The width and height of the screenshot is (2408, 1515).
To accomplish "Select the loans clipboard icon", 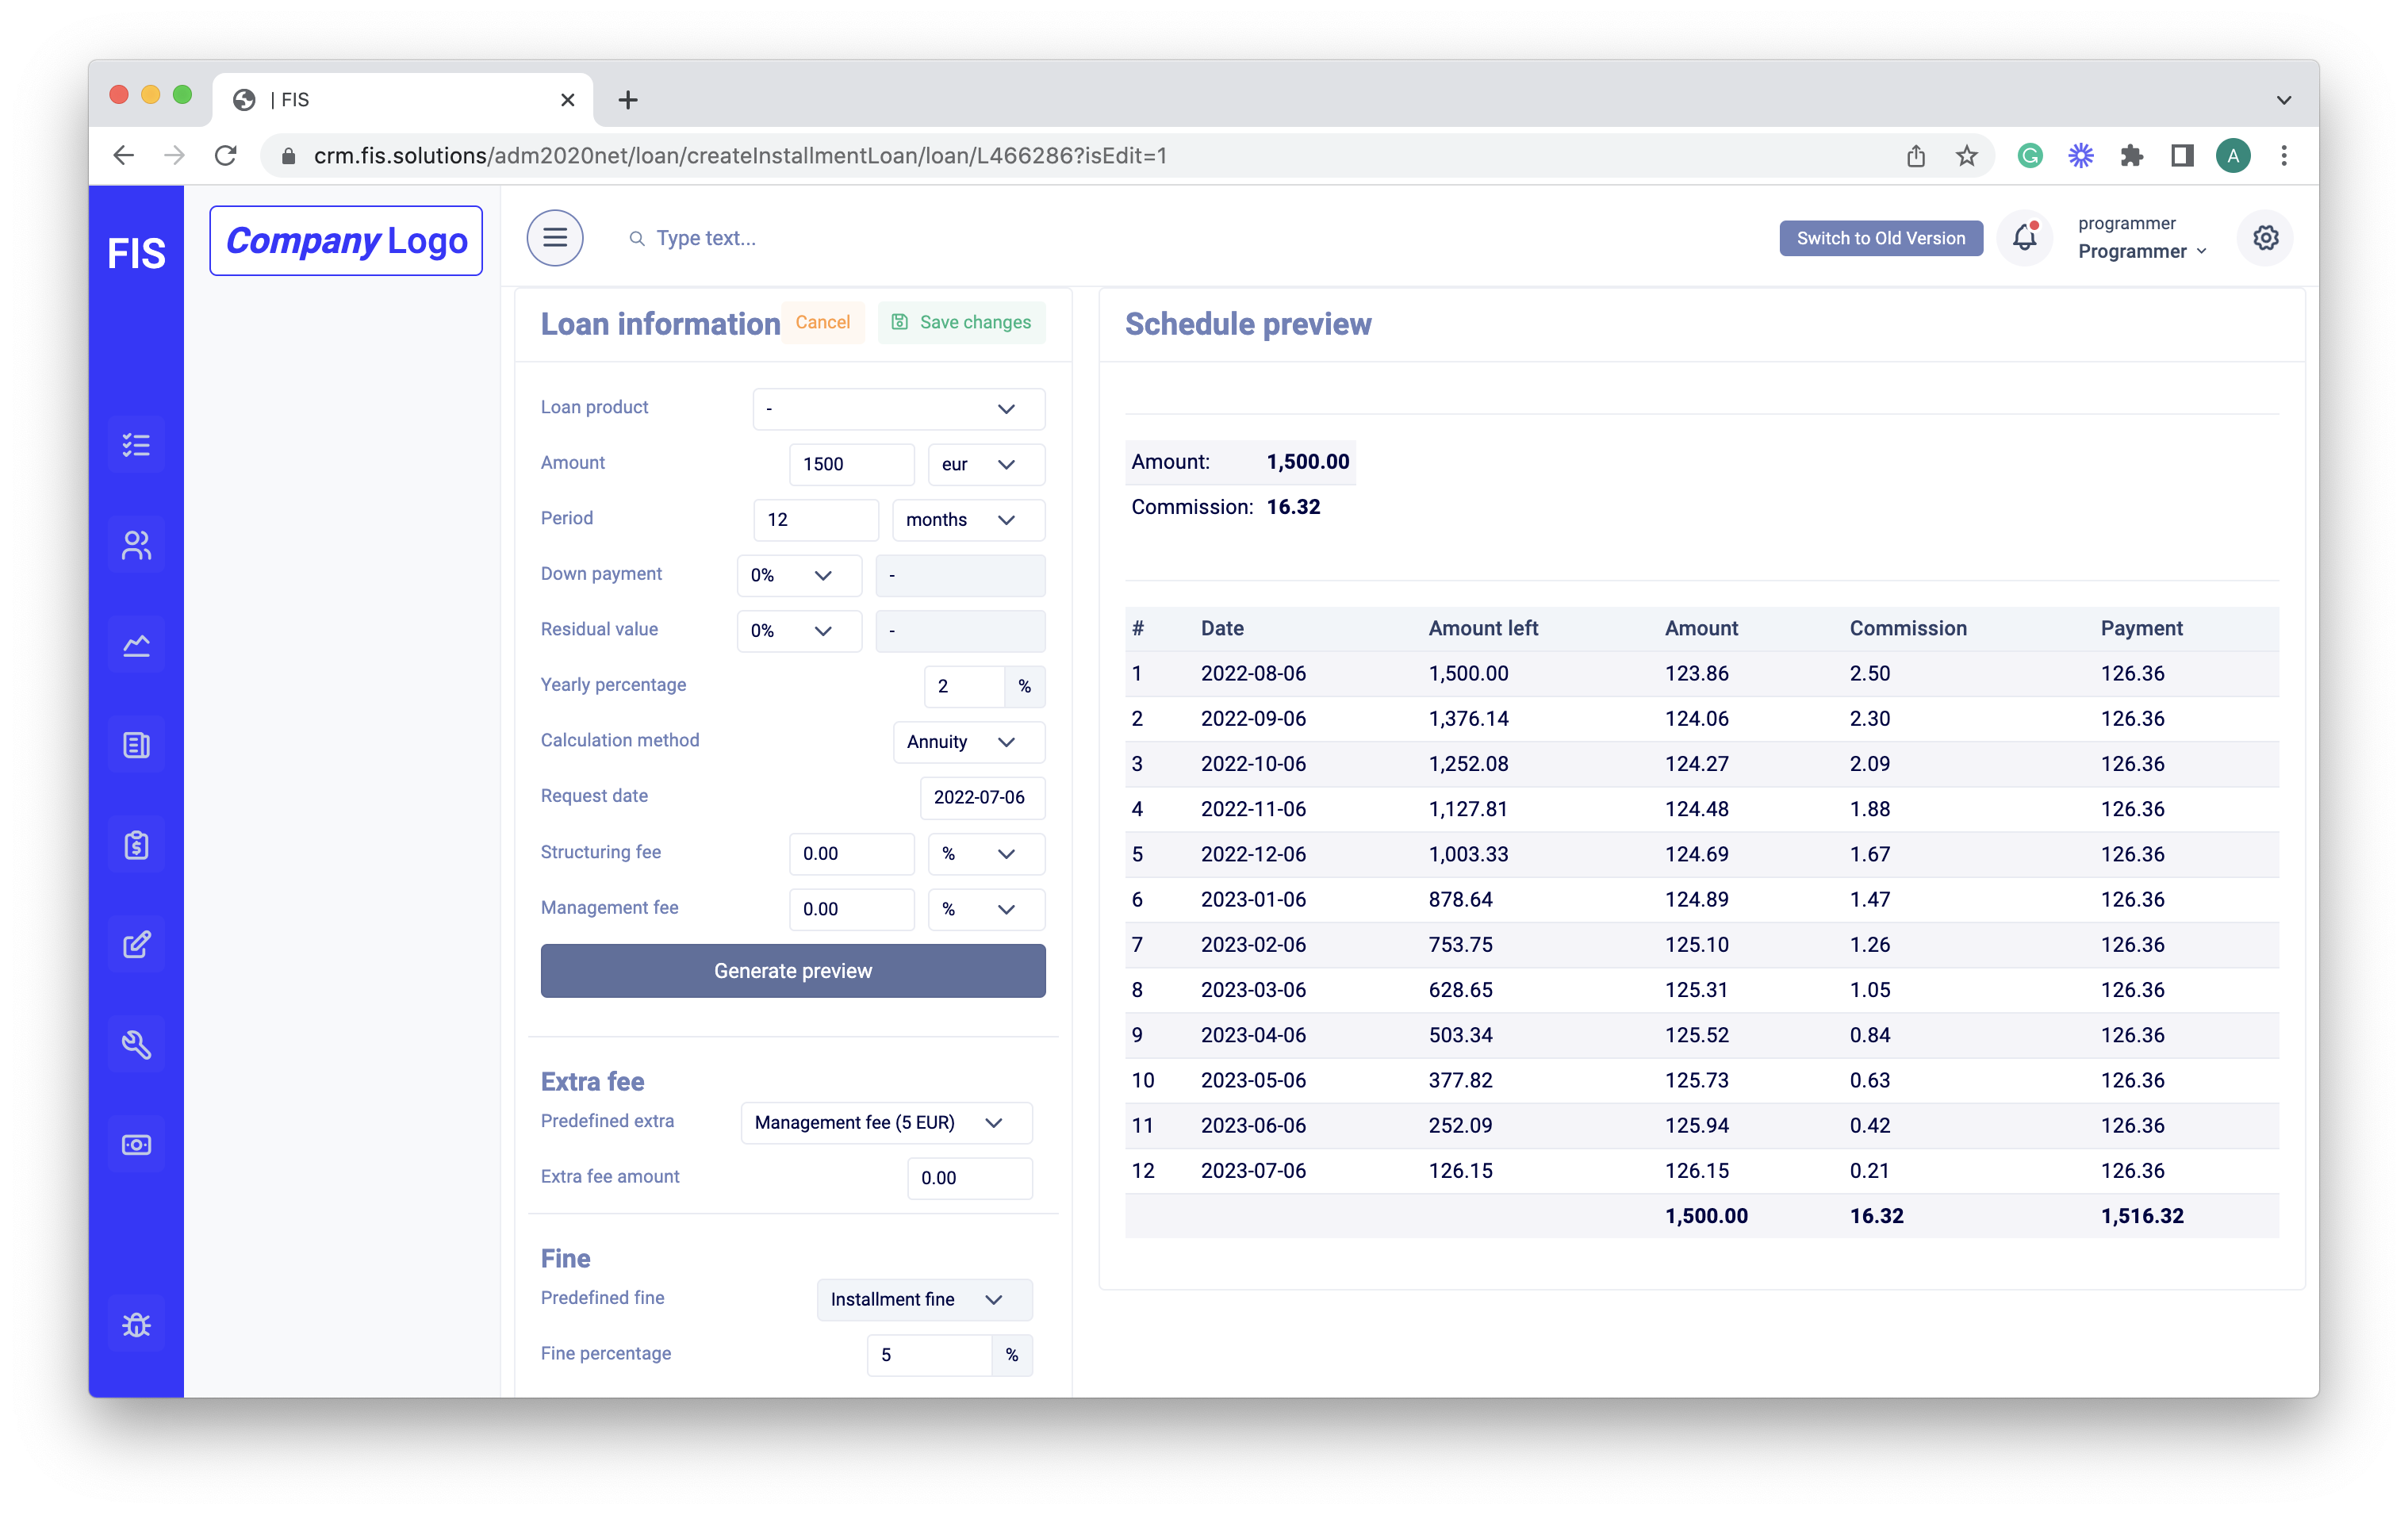I will (136, 843).
